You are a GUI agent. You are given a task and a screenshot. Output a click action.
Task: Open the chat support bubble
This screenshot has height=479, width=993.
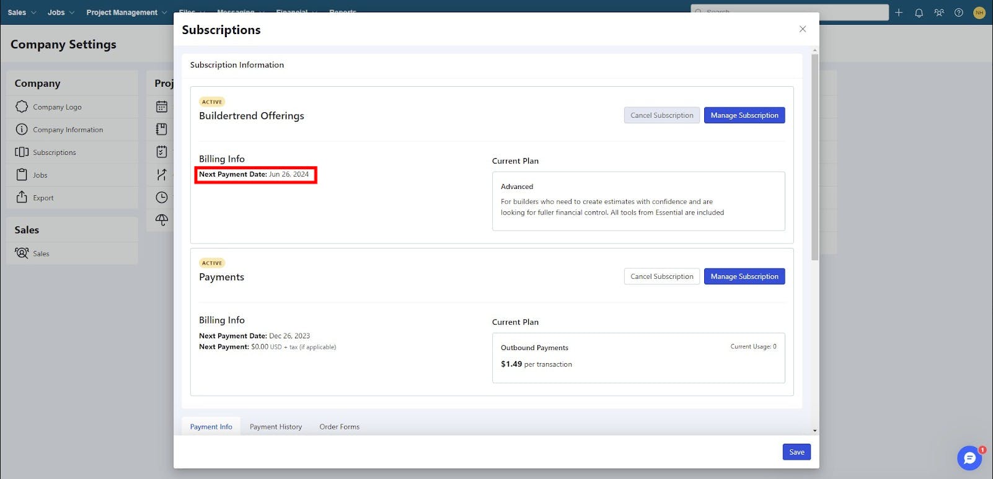[x=969, y=459]
